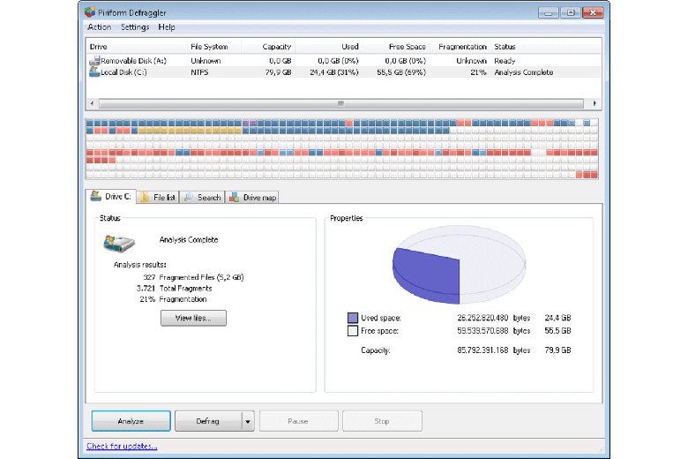688x459 pixels.
Task: Select the Removable Disk (A:) row
Action: click(x=343, y=61)
